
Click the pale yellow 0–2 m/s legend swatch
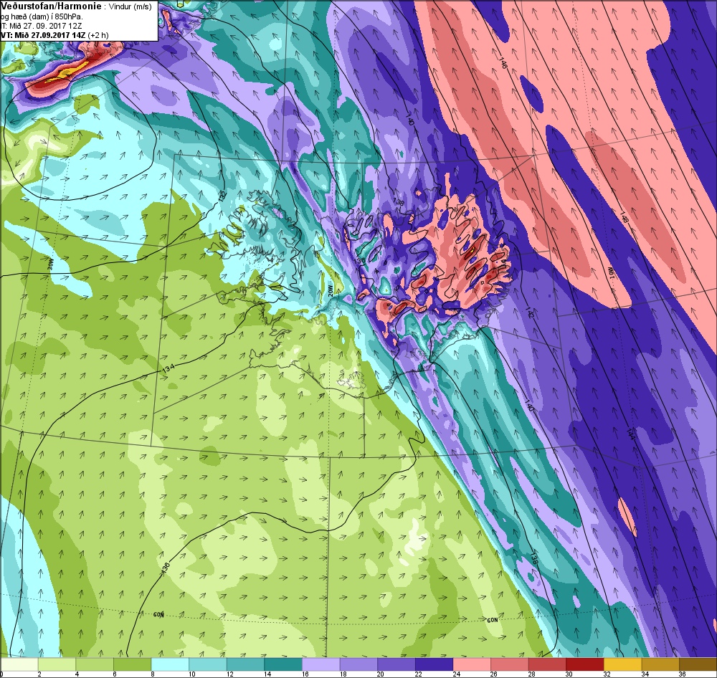pos(19,664)
